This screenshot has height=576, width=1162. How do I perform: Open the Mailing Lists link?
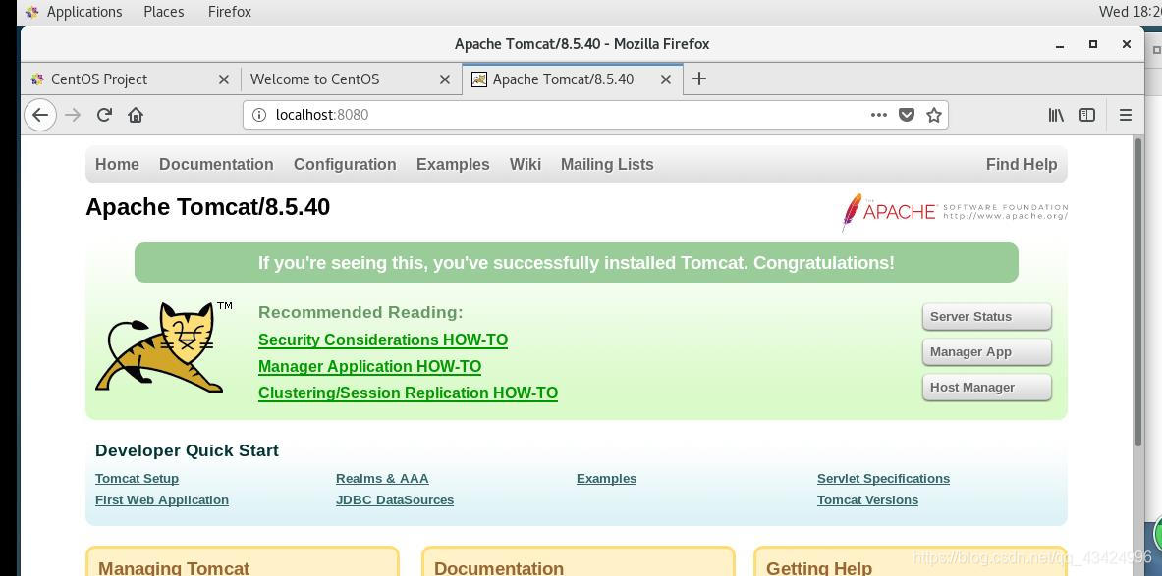pos(607,164)
